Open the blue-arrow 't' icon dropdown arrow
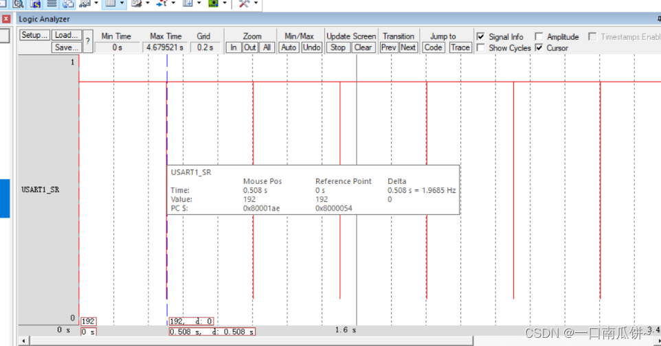The image size is (661, 346). 173,3
